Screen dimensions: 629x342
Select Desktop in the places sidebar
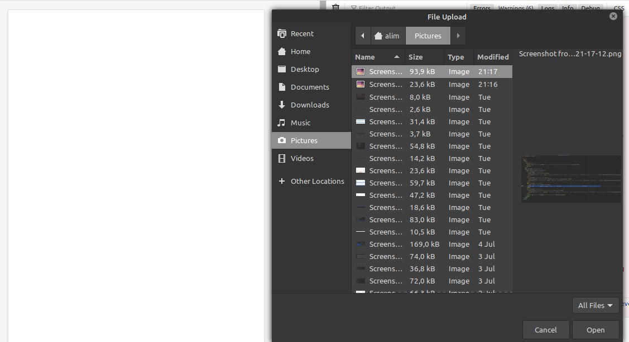(311, 69)
